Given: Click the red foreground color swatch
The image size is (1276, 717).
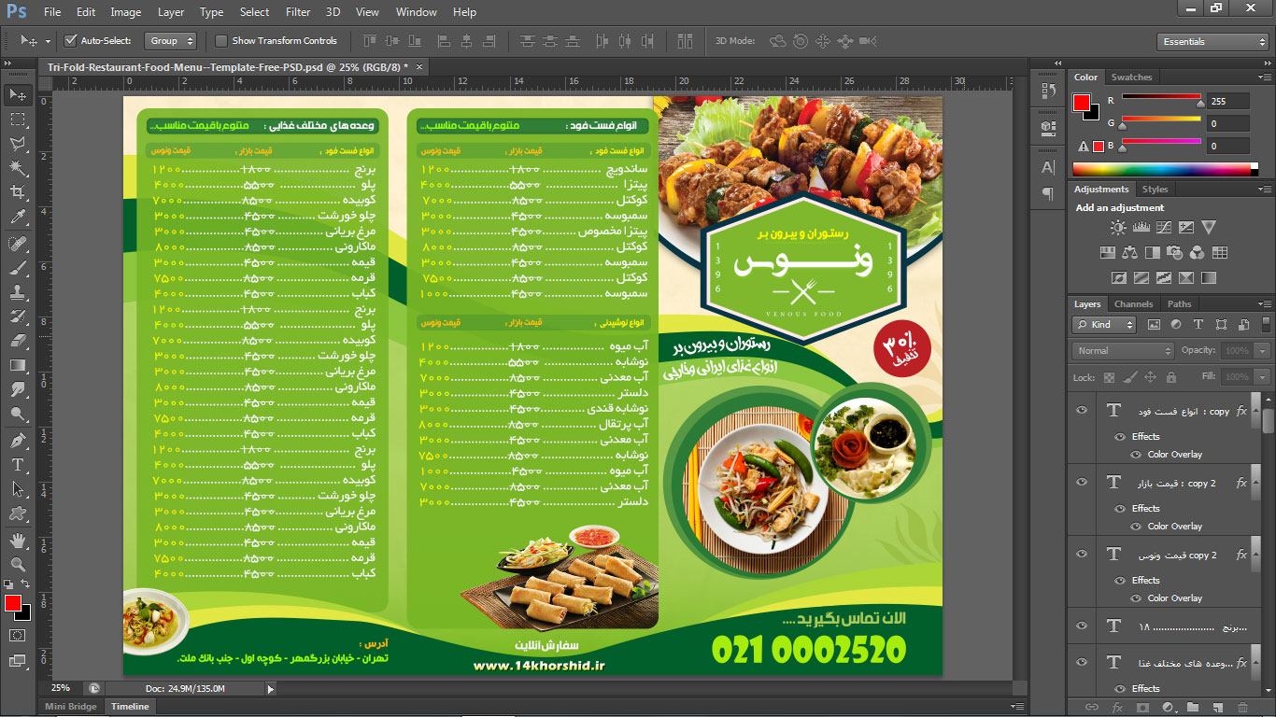Looking at the screenshot, I should [x=13, y=603].
